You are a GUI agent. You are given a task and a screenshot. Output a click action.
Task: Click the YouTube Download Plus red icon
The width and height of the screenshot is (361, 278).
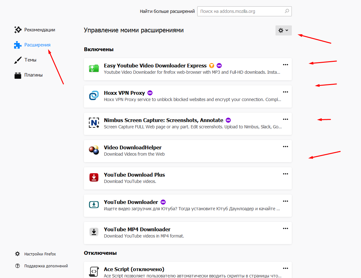(94, 177)
